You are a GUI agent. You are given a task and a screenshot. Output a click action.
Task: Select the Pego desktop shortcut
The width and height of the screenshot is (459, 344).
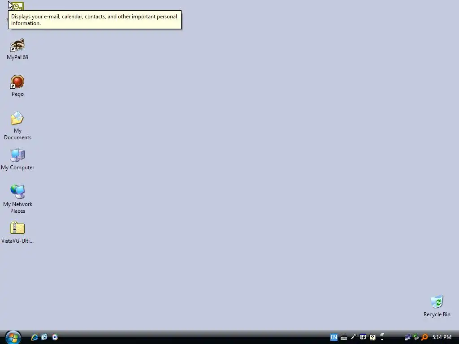(x=17, y=82)
